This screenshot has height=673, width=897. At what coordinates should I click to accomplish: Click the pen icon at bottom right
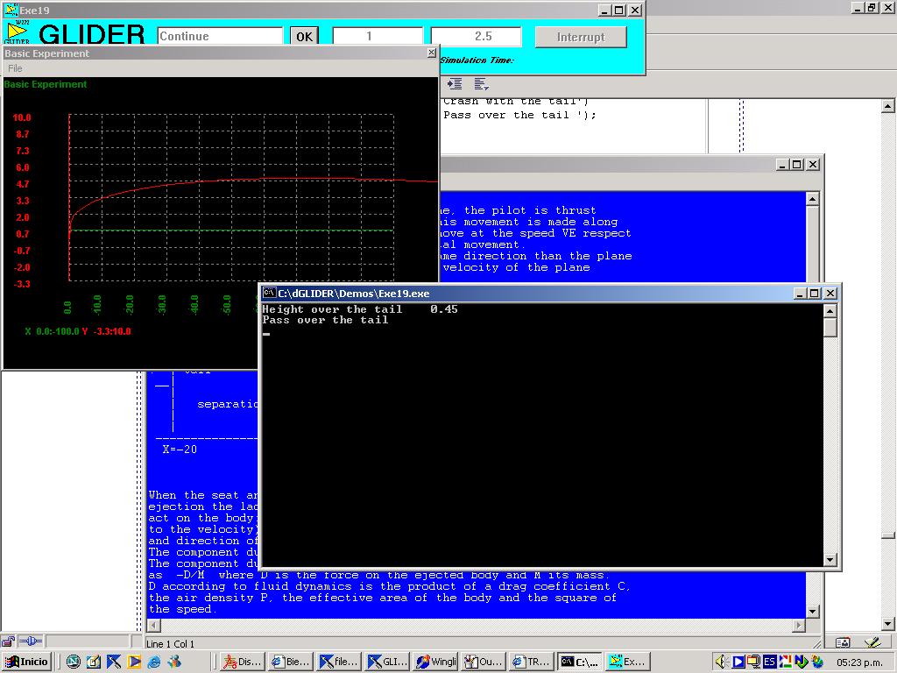tap(872, 642)
